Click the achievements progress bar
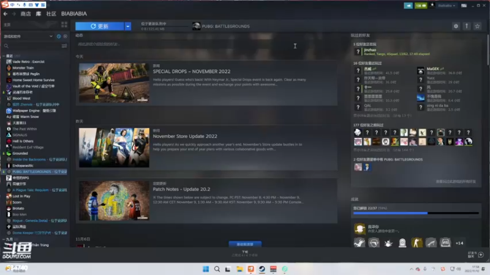Screen dimensions: 490x275 coord(416,213)
